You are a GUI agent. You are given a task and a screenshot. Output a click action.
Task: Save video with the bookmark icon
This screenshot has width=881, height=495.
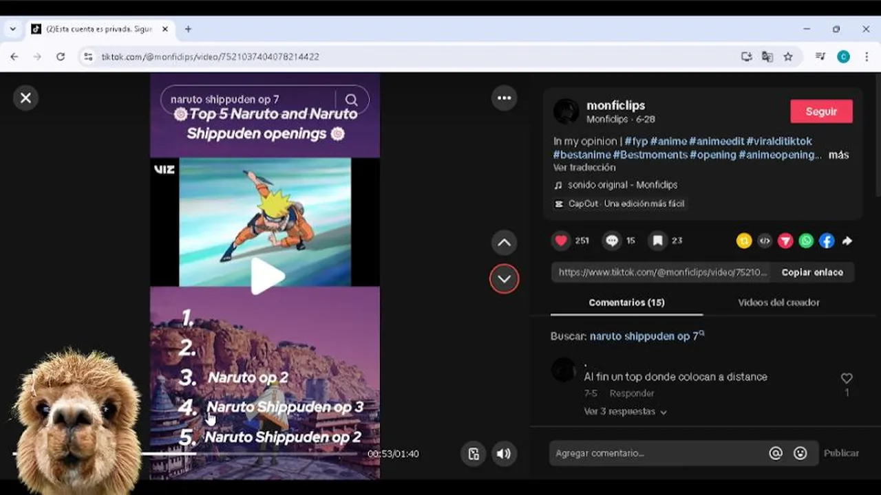[x=658, y=241]
